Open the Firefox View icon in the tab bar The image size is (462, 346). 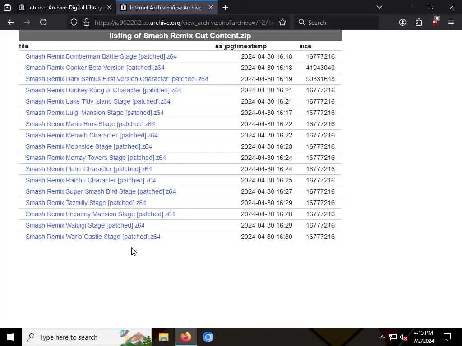[7, 8]
